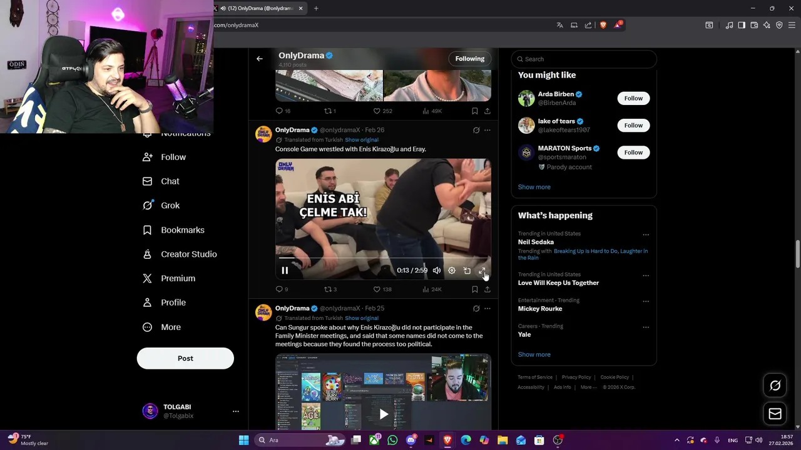Follow MARATON Sports
The height and width of the screenshot is (450, 801).
[x=633, y=152]
